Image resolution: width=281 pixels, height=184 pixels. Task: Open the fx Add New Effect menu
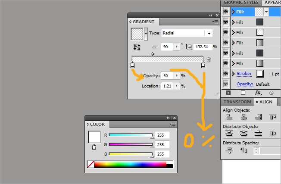pyautogui.click(x=258, y=93)
